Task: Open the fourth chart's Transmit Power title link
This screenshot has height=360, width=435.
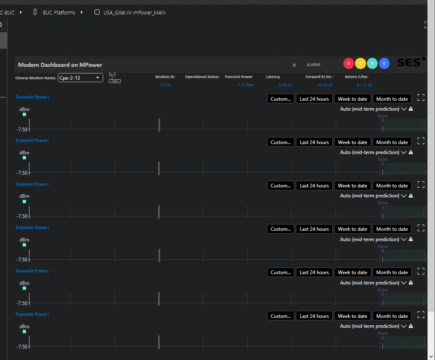Action: tap(32, 227)
